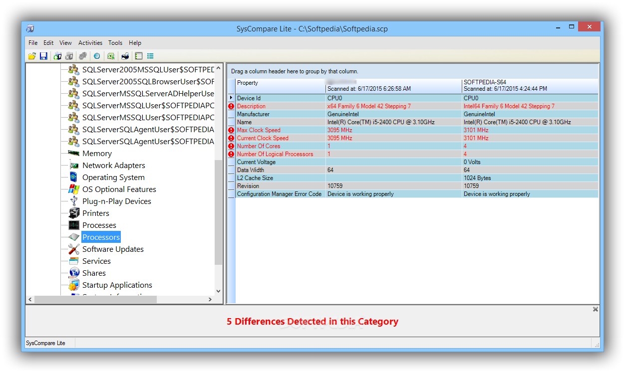Click the L2 Cache Size property cell
625x373 pixels.
point(281,178)
